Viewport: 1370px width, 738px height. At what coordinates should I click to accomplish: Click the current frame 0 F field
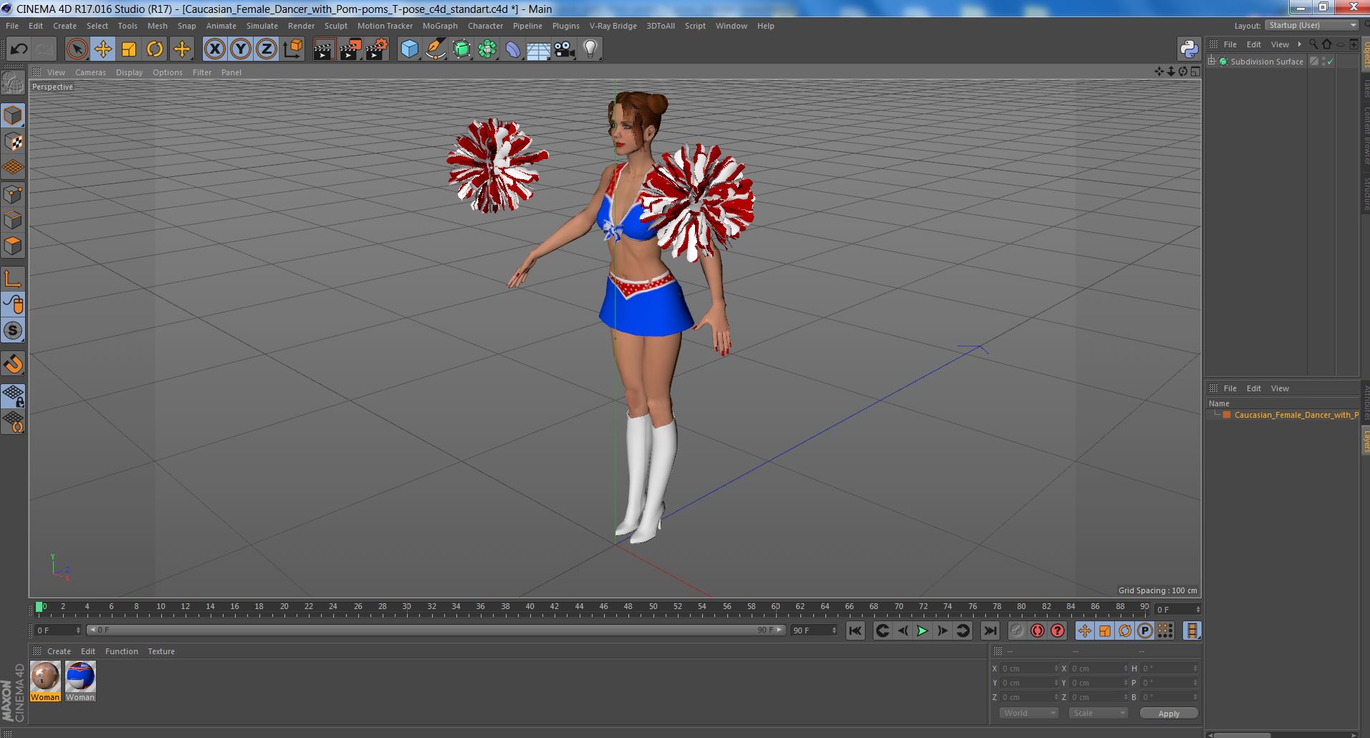(58, 631)
